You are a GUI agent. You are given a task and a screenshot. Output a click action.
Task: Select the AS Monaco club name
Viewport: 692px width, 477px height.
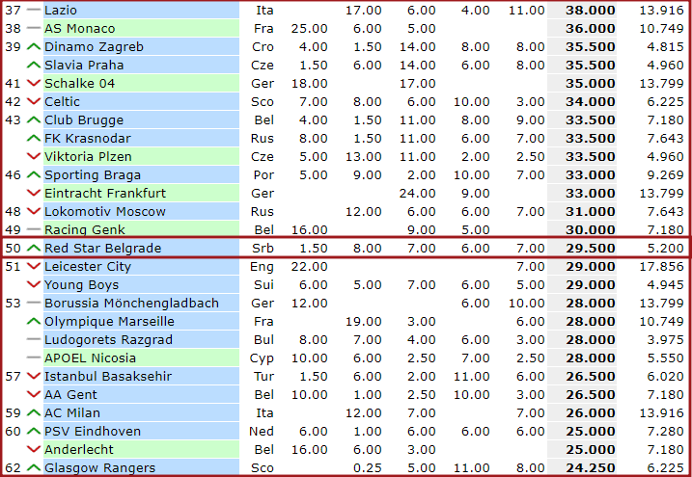(x=80, y=29)
